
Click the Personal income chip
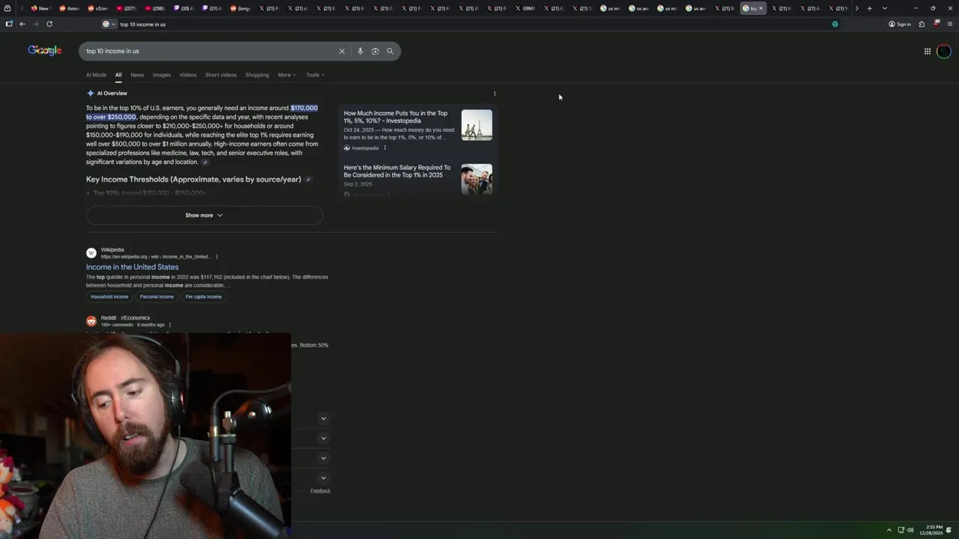[x=157, y=296]
